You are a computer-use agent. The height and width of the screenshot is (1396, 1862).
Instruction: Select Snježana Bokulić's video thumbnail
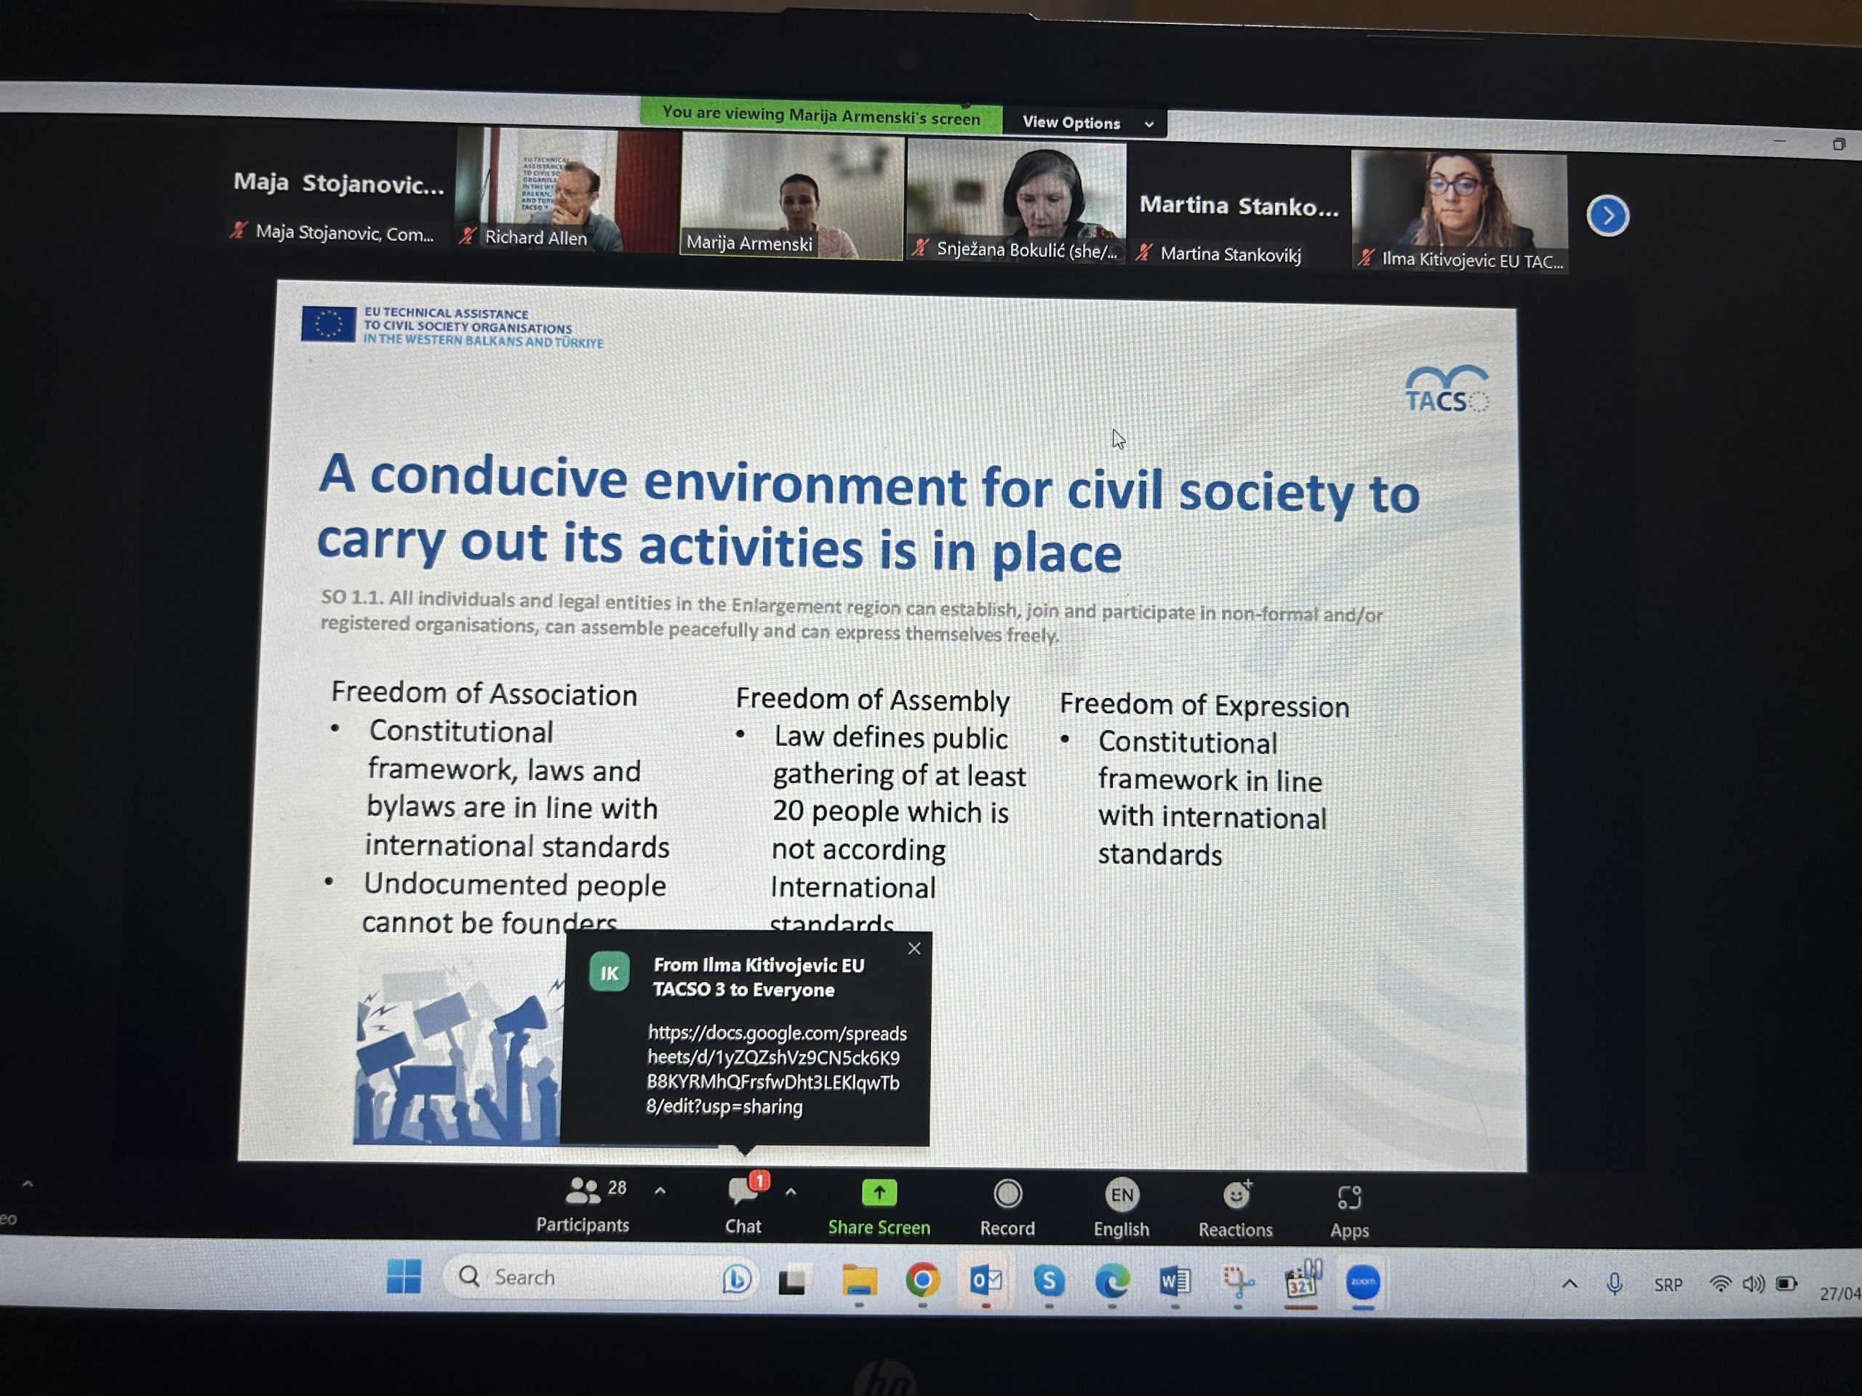[x=1015, y=202]
